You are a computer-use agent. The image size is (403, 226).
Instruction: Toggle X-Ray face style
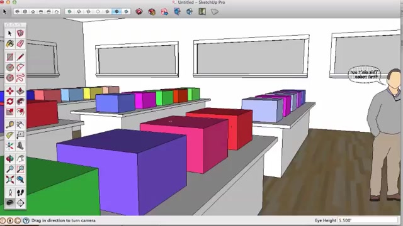click(70, 11)
